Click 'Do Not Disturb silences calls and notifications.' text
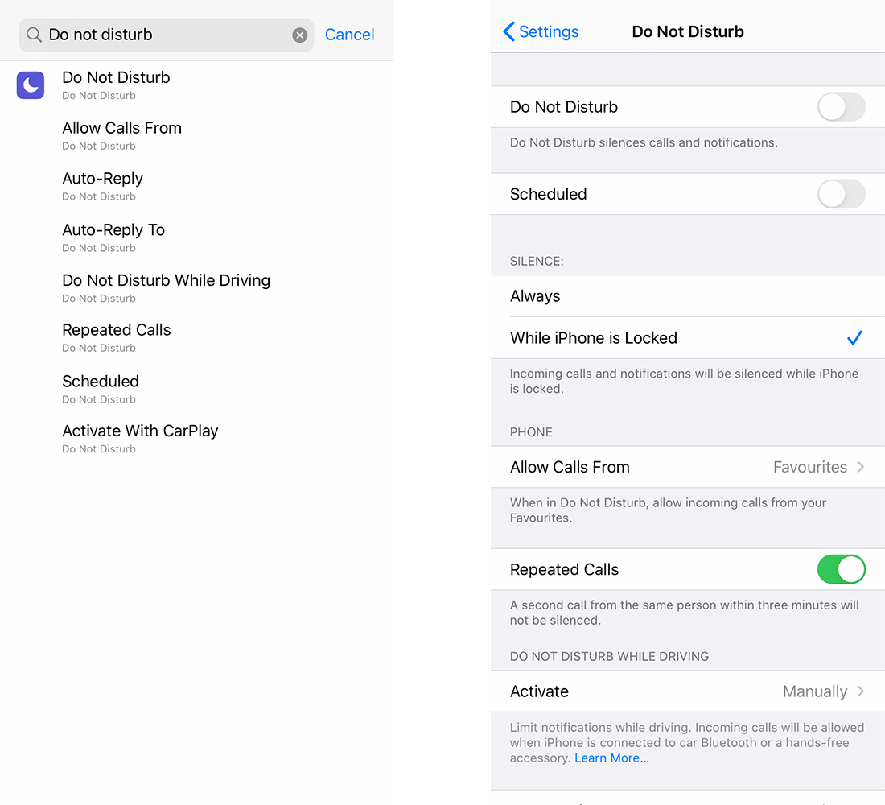The height and width of the screenshot is (805, 885). click(644, 142)
